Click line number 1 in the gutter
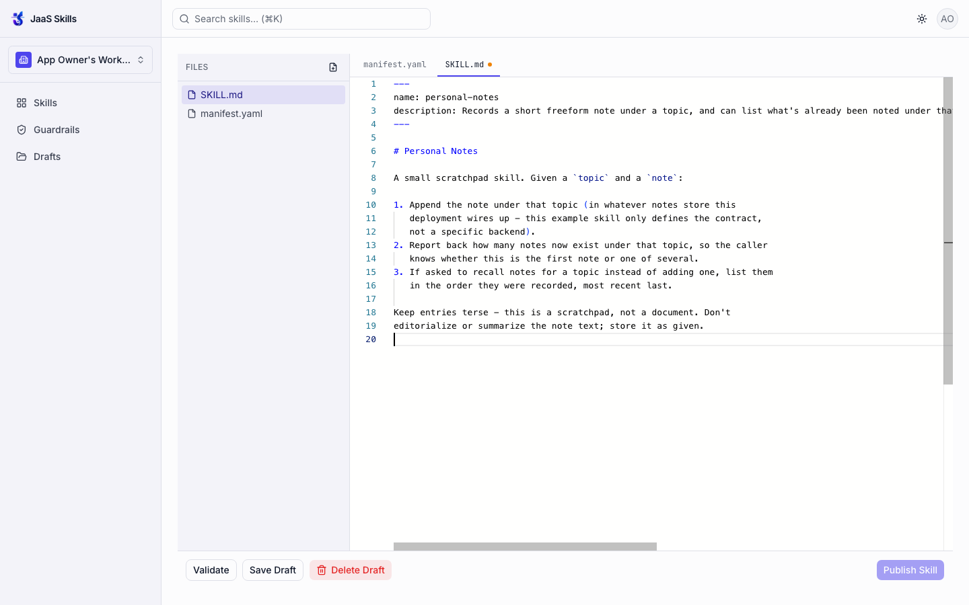 pos(373,84)
